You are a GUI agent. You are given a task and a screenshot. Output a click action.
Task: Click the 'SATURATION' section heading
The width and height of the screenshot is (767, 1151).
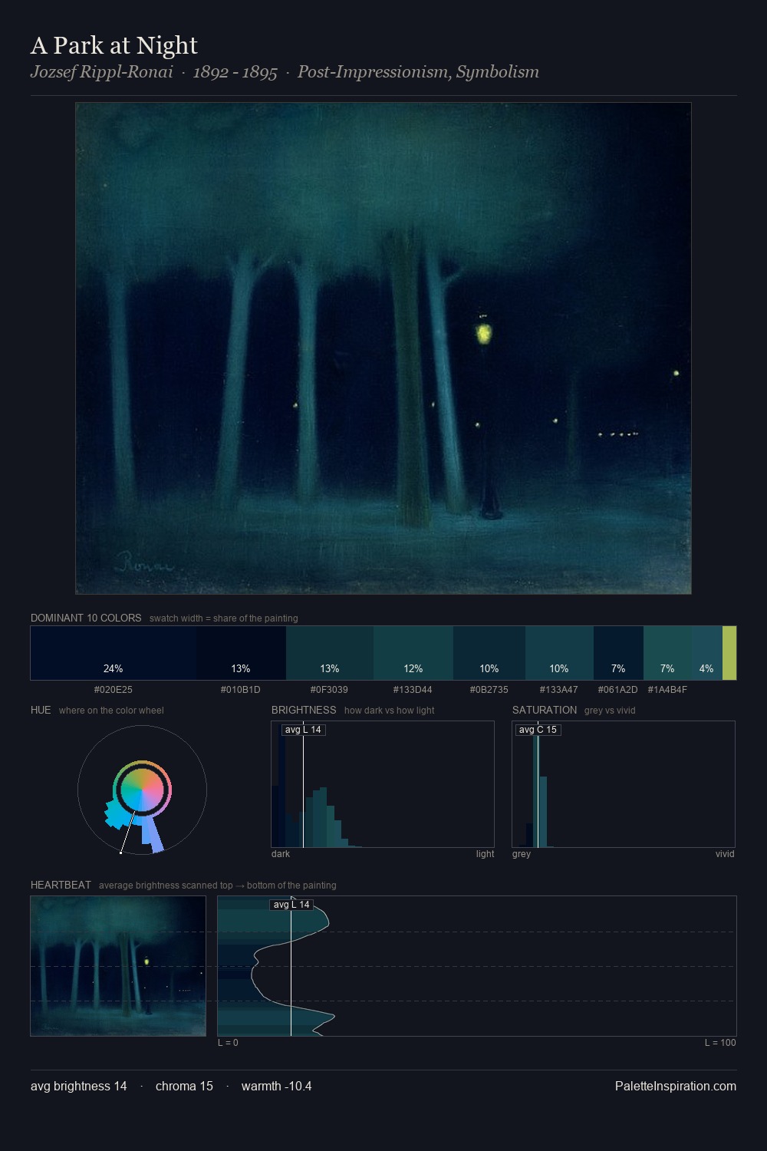545,710
